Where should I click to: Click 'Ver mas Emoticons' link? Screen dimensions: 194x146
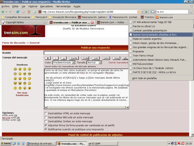coord(22,94)
